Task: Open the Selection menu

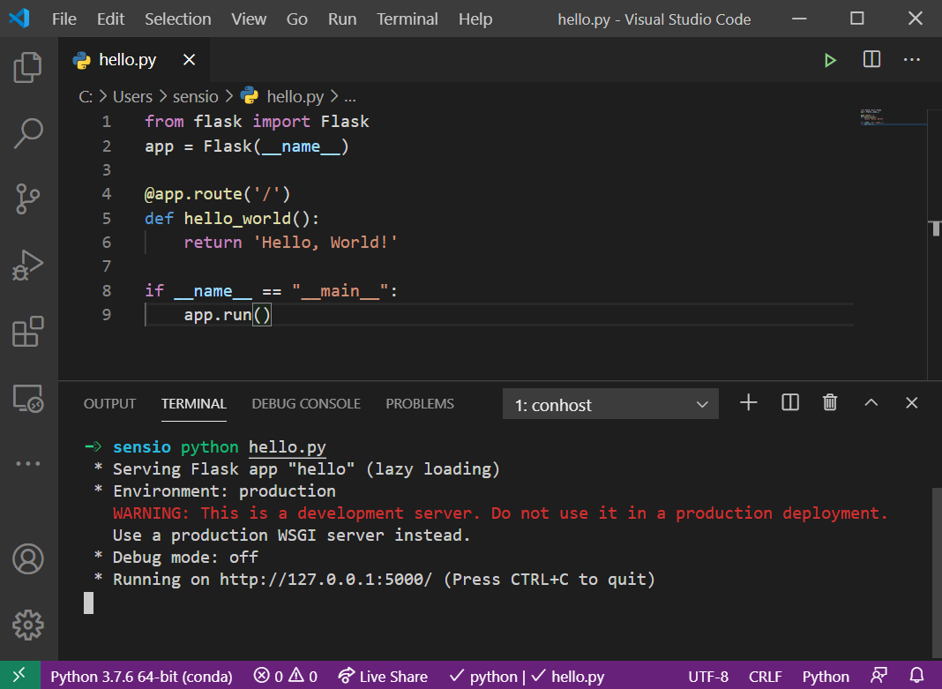Action: (x=178, y=19)
